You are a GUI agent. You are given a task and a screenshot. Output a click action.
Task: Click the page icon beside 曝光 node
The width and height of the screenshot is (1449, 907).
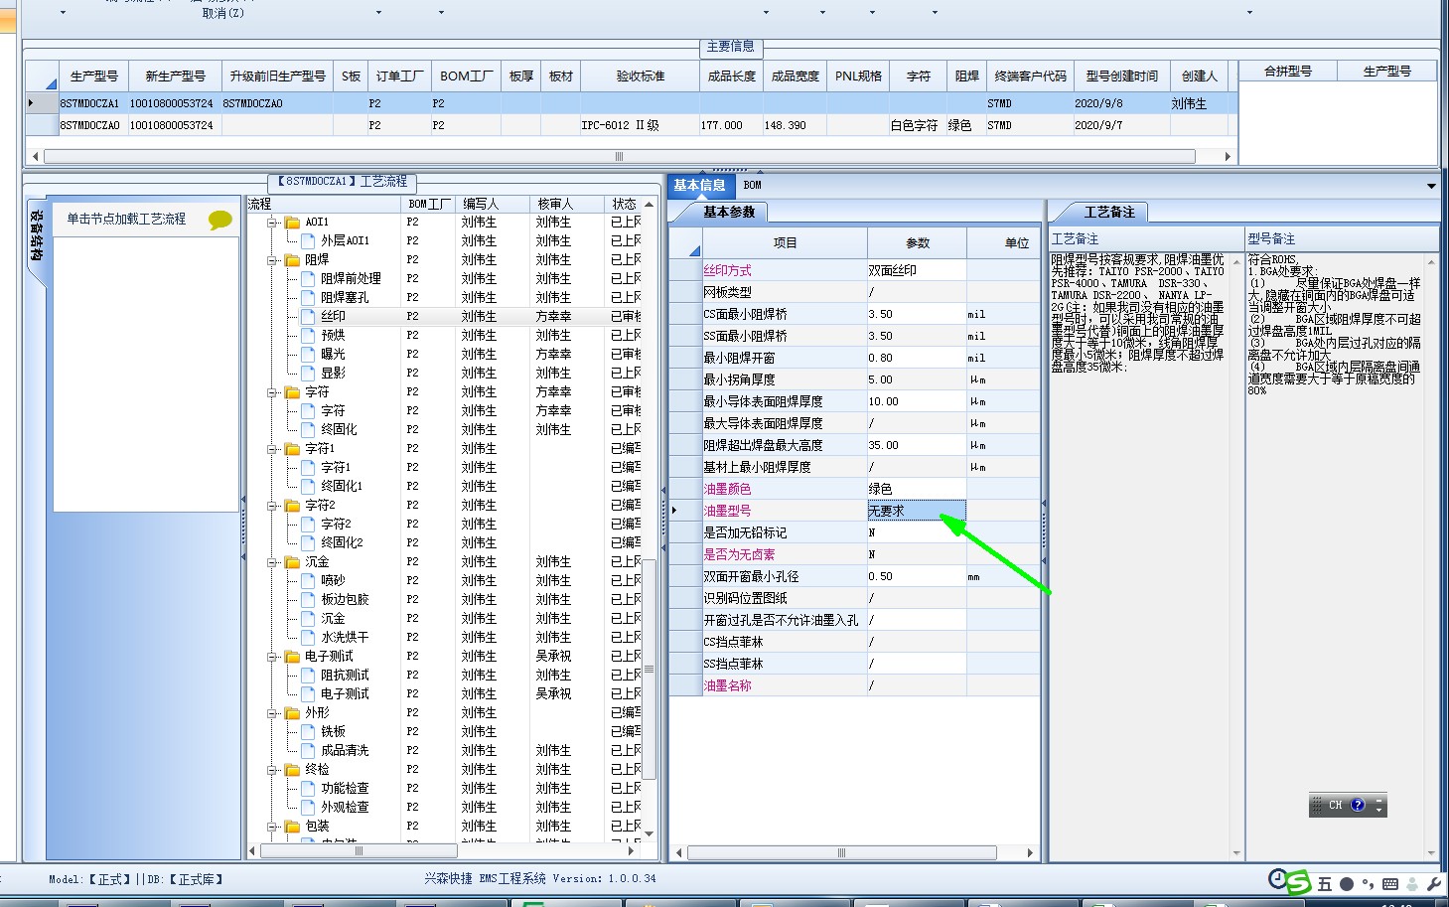308,354
